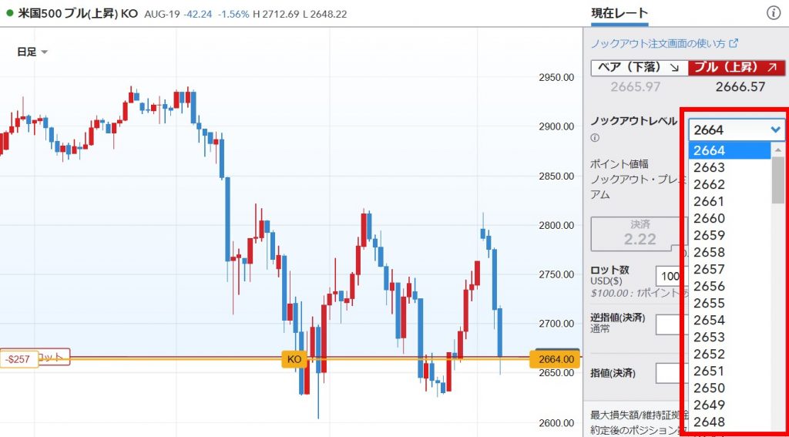Click the external link icon beside ノックアウト注文画面の使い方
Image resolution: width=789 pixels, height=437 pixels.
tap(734, 43)
